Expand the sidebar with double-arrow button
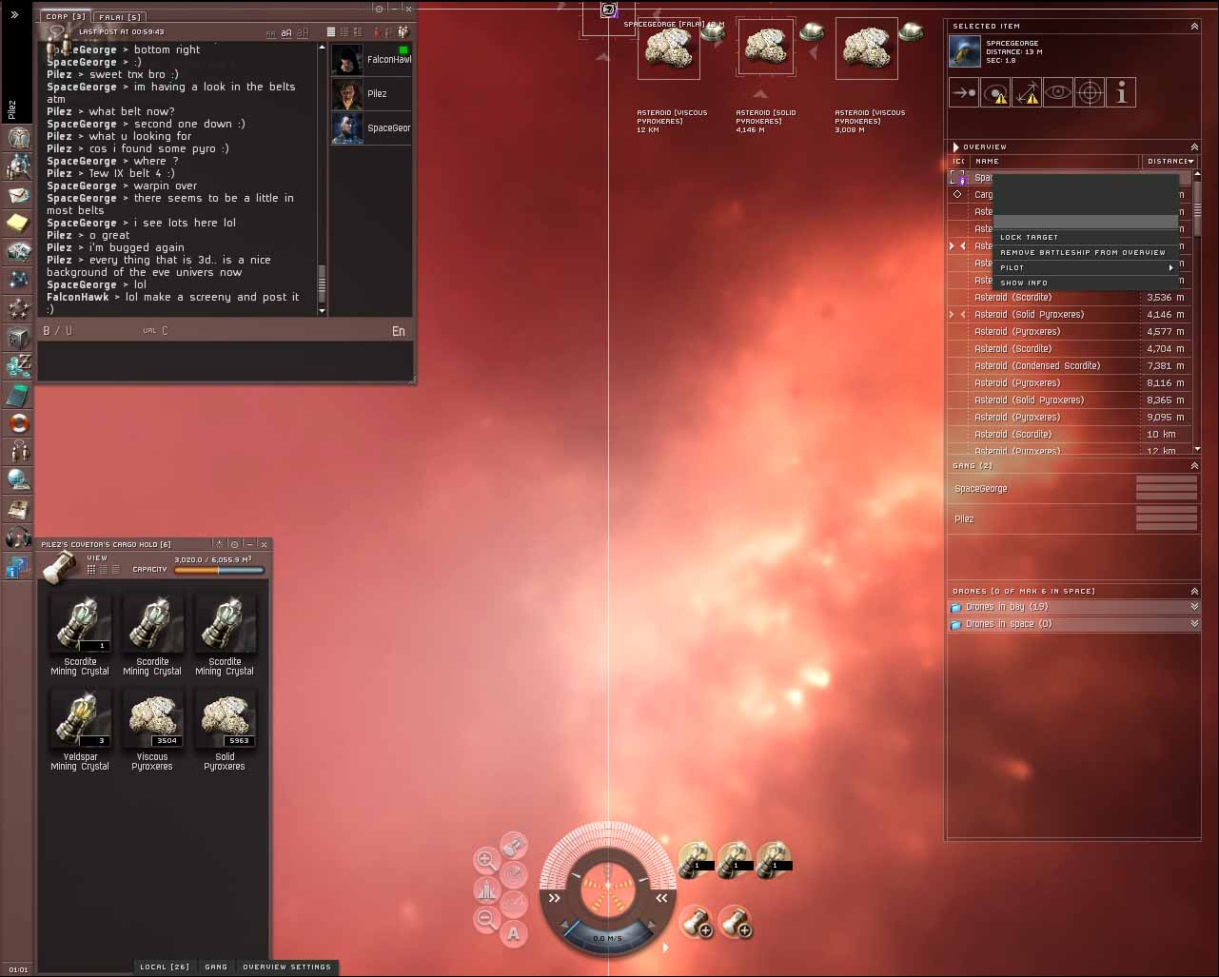The width and height of the screenshot is (1219, 977). pyautogui.click(x=14, y=15)
